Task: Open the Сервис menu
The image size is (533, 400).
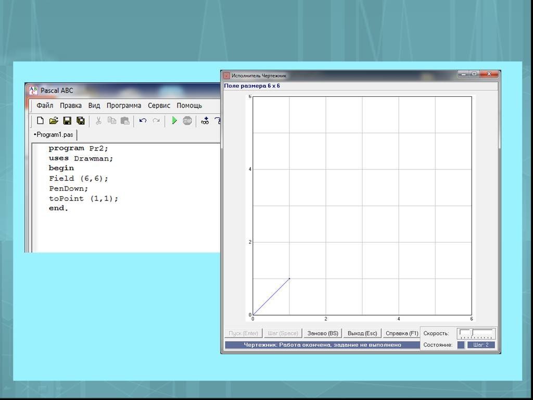Action: 159,105
